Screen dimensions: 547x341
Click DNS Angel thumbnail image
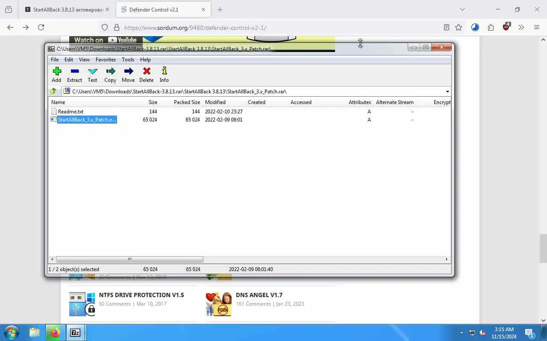[219, 304]
